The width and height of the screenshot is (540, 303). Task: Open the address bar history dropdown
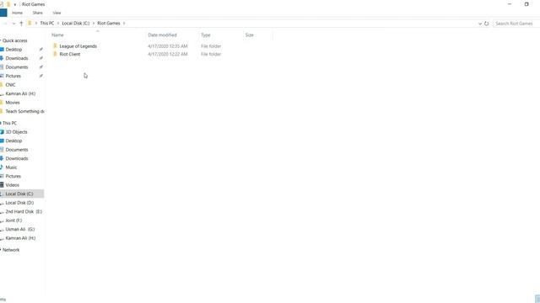[x=480, y=24]
